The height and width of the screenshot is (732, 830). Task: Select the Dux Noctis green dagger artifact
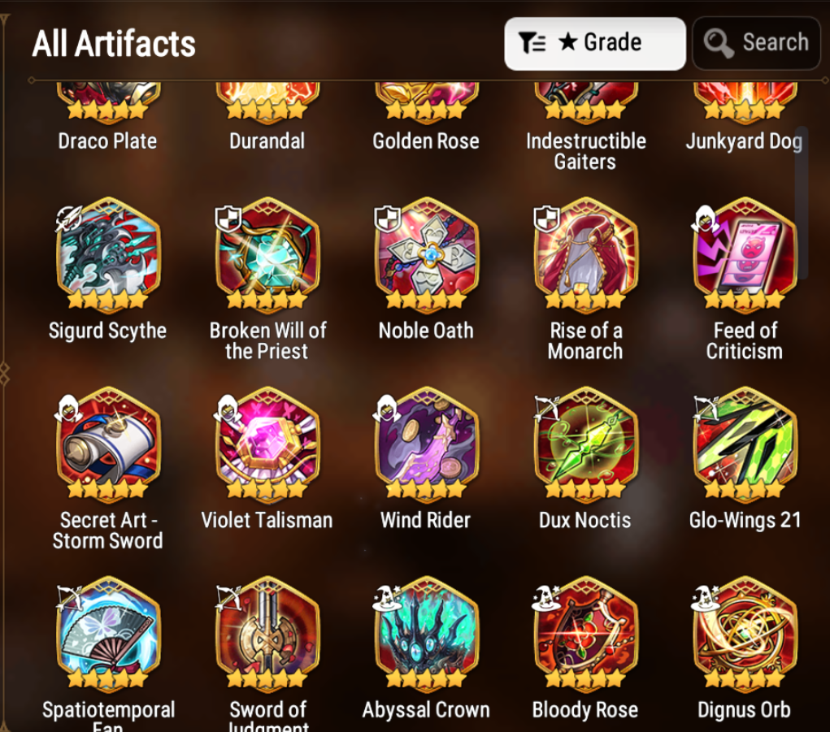click(586, 443)
